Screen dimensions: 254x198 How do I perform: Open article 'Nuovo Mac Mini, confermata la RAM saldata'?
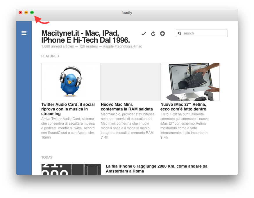click(x=127, y=107)
